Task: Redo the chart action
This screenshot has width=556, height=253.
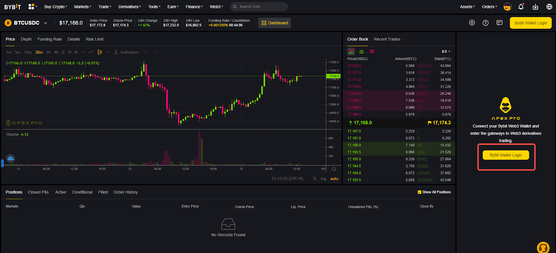Action: coord(155,52)
